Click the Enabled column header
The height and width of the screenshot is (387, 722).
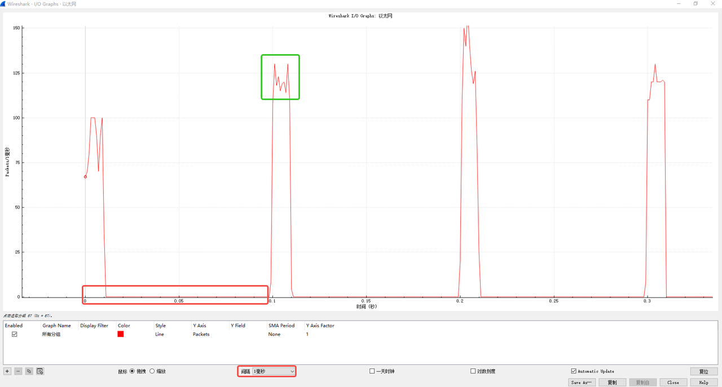click(14, 326)
